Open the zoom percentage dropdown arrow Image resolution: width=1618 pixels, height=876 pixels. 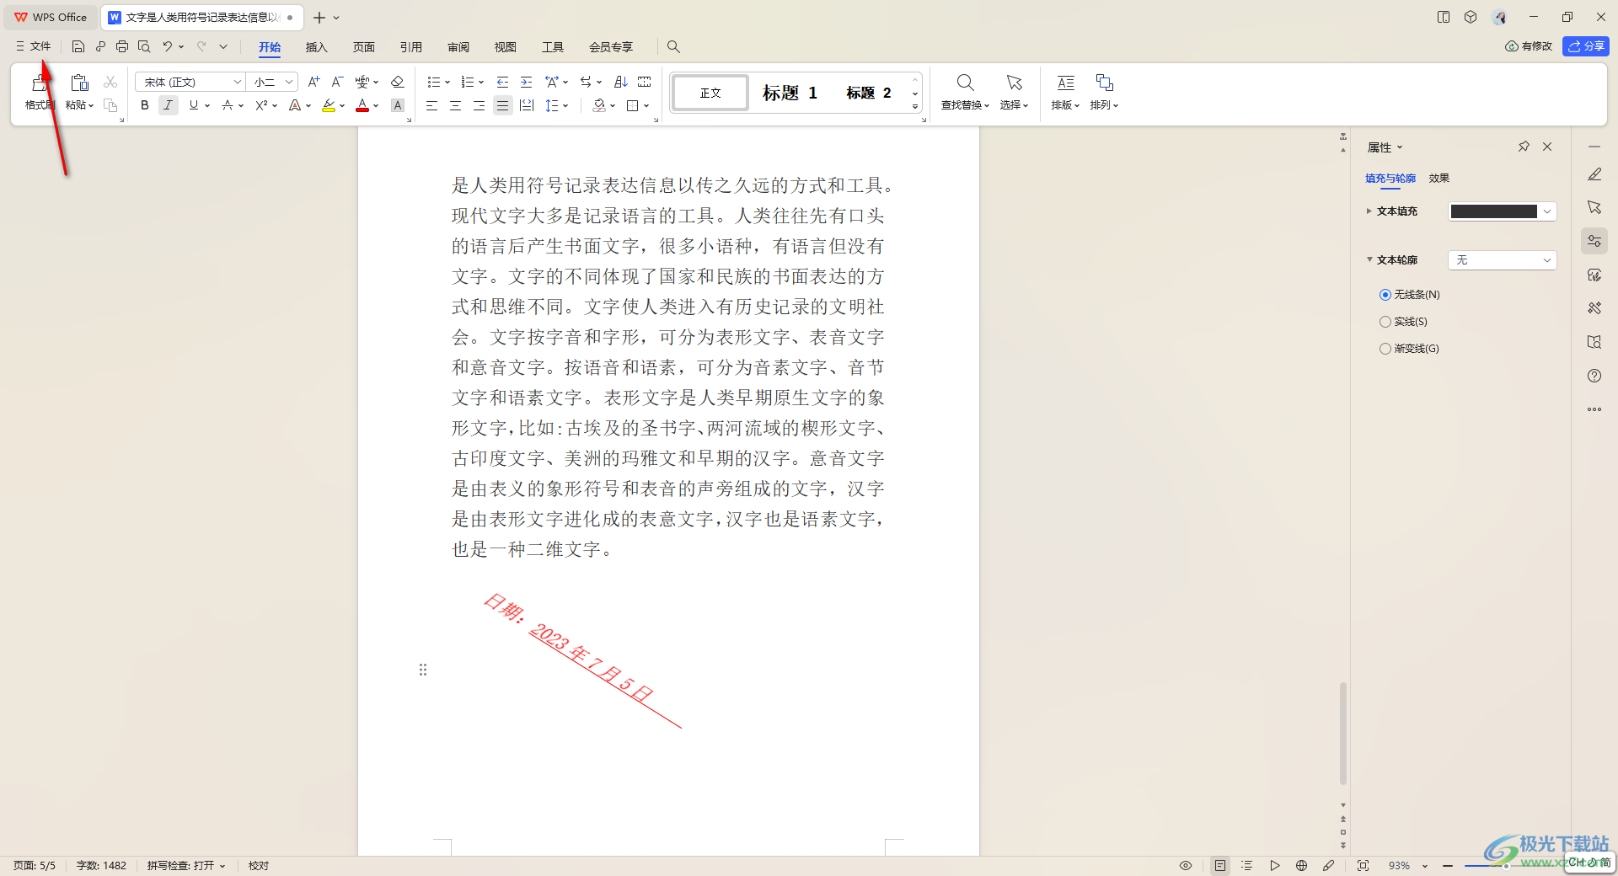tap(1425, 866)
